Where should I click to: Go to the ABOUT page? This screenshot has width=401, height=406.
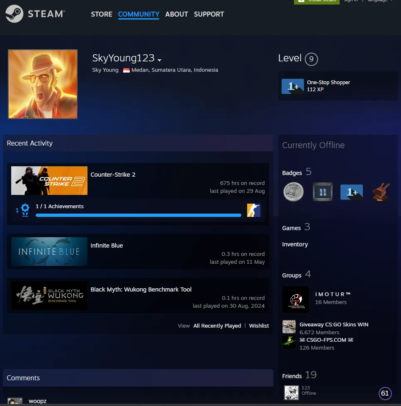click(x=177, y=14)
